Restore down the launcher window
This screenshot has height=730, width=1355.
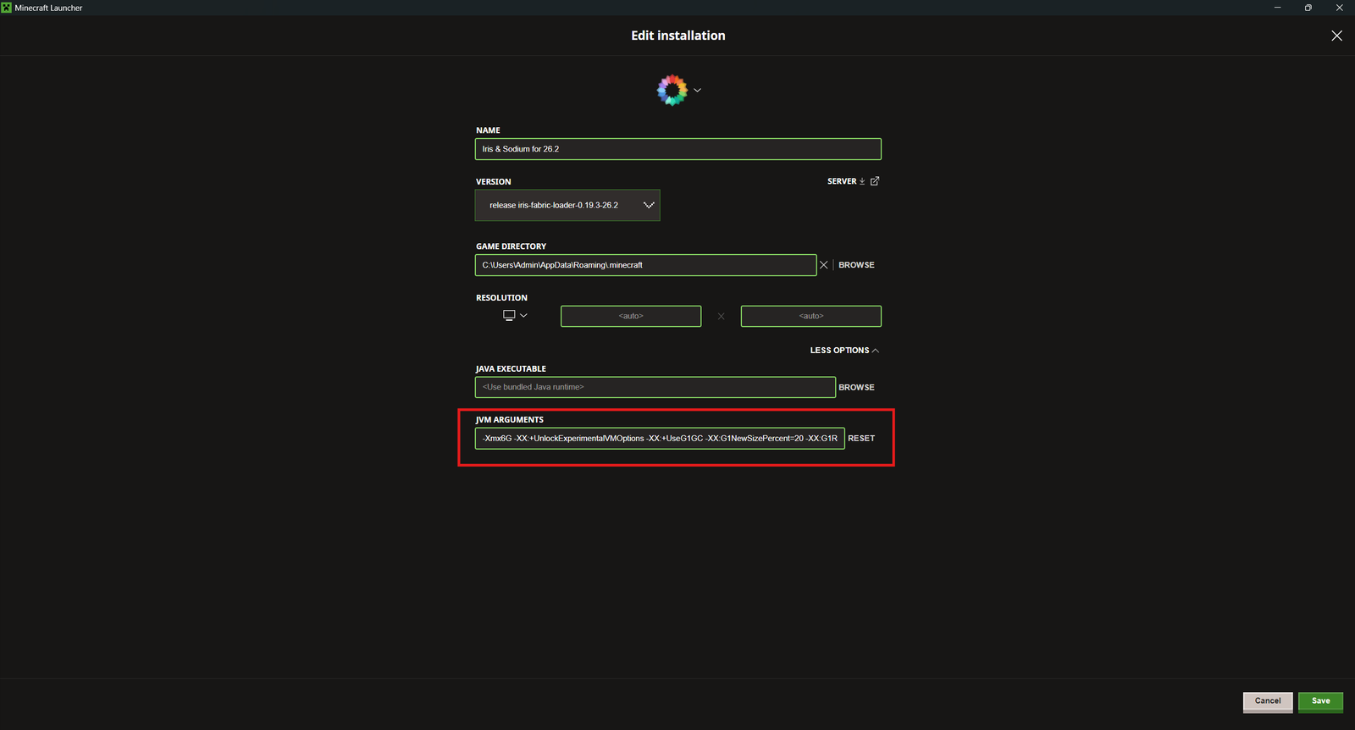point(1308,8)
